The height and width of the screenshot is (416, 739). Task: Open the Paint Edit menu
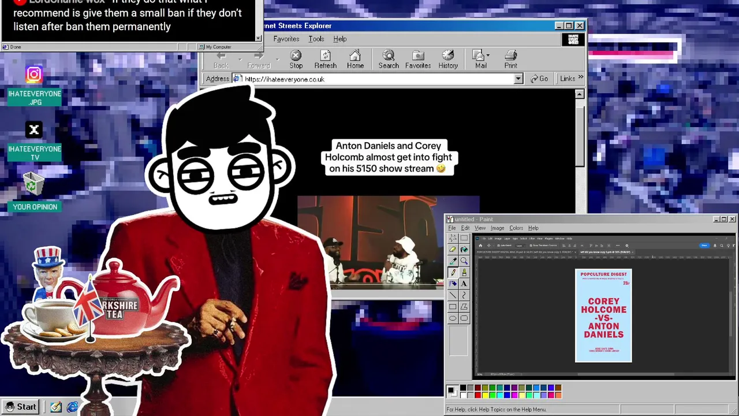coord(465,228)
